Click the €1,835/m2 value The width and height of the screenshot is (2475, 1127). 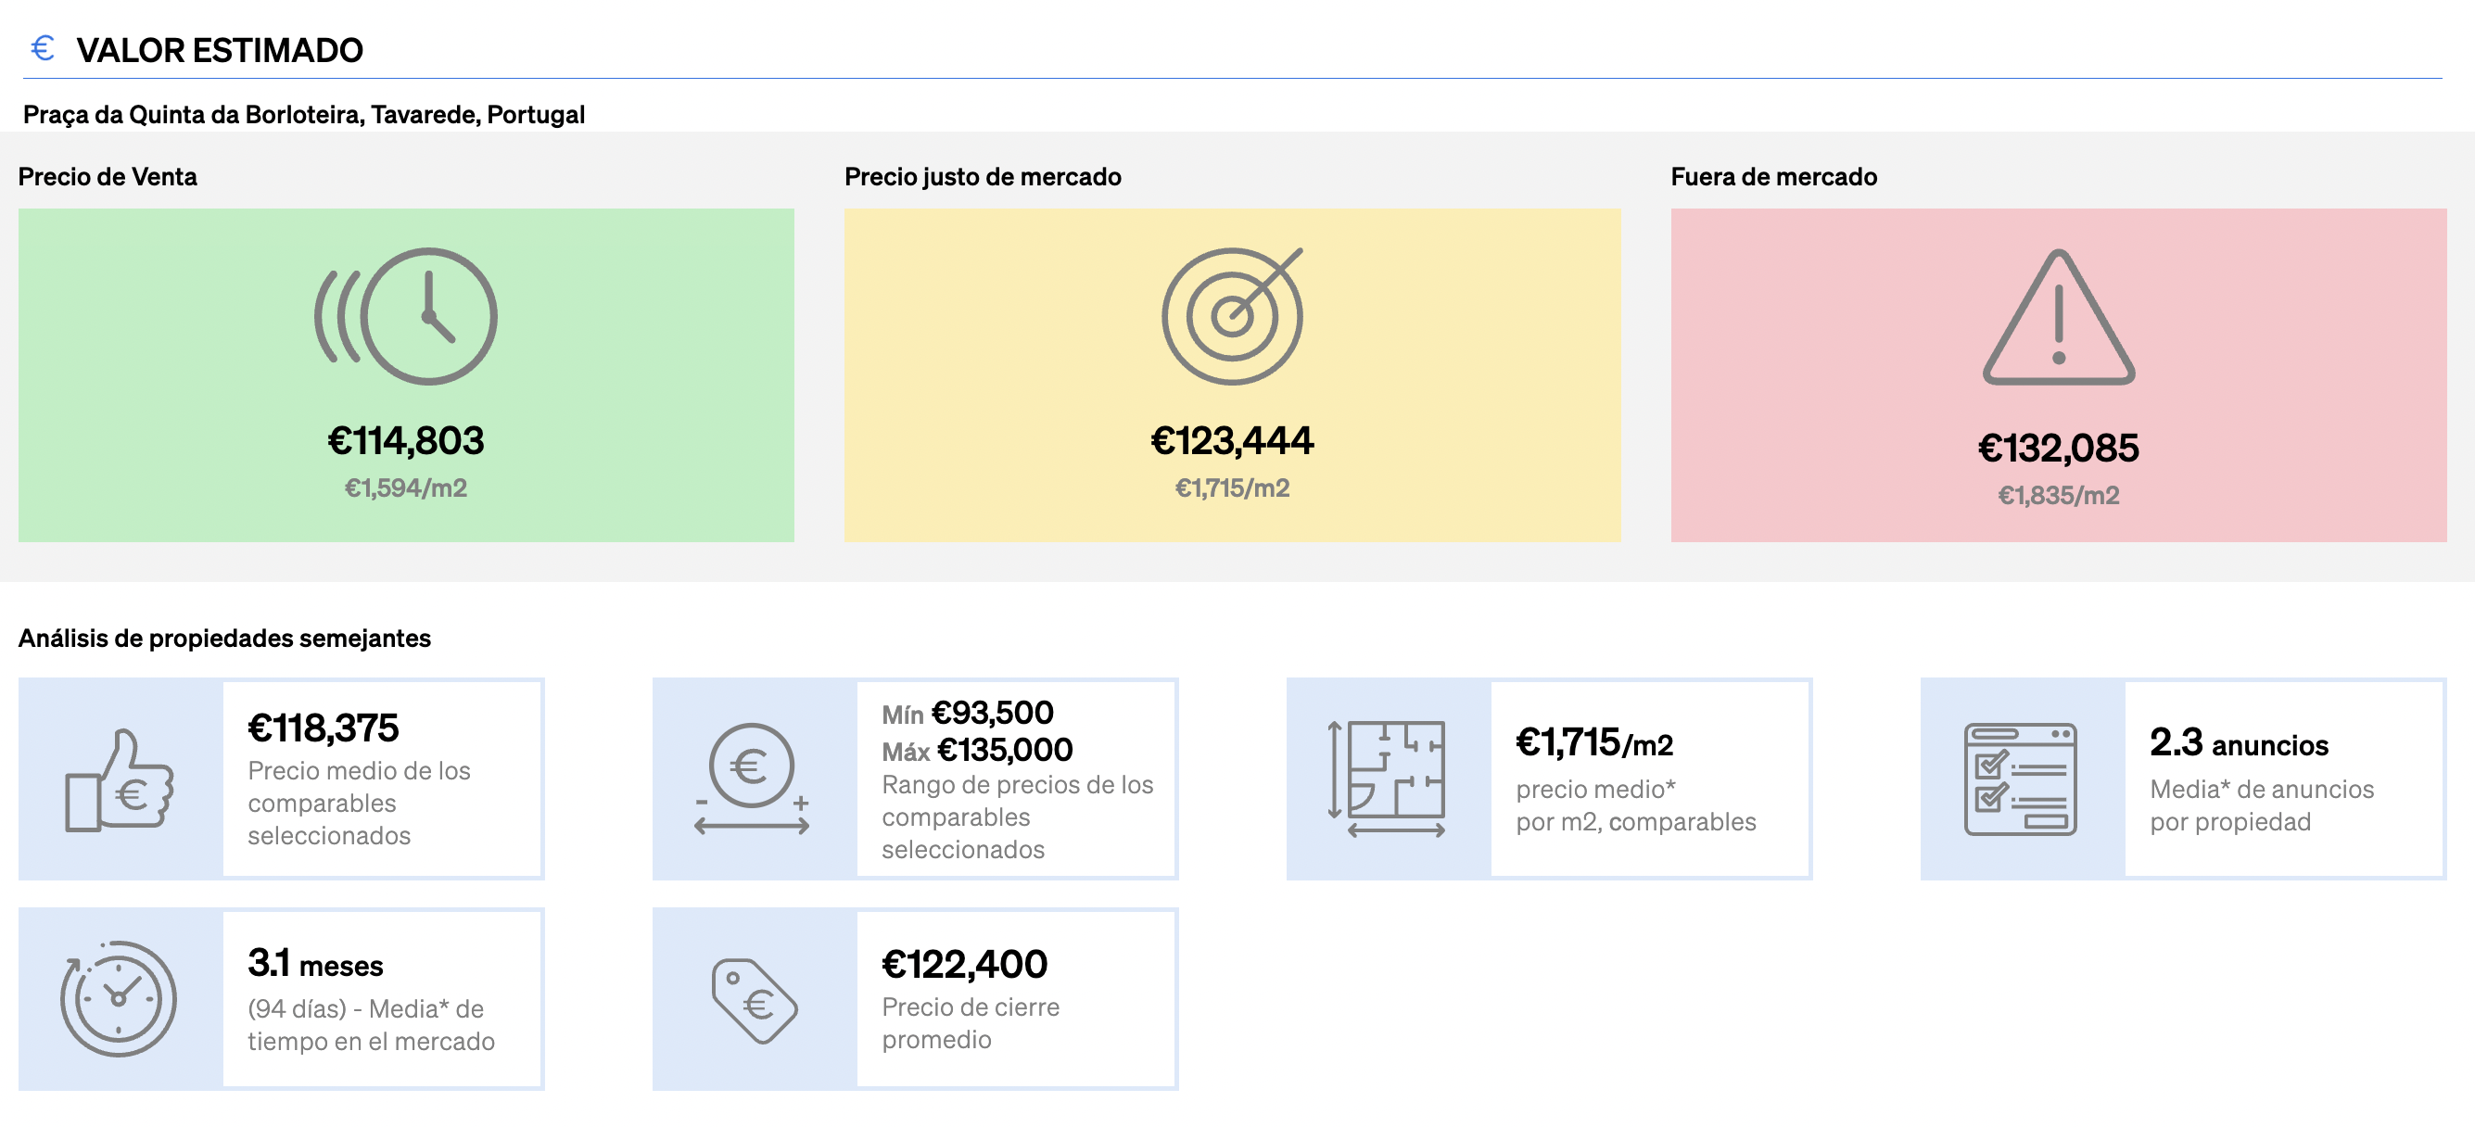(2058, 496)
